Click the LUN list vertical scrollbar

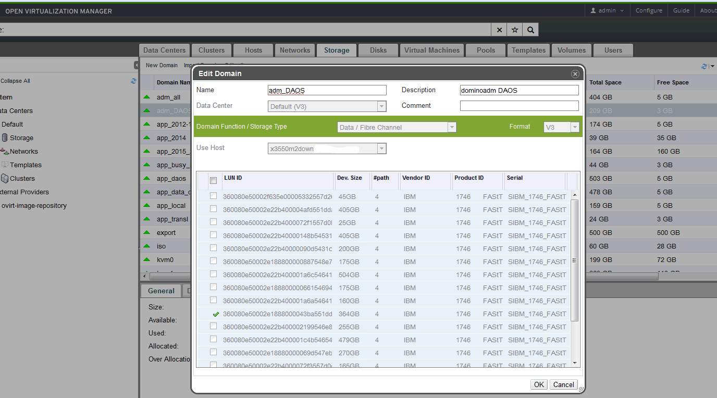(575, 260)
